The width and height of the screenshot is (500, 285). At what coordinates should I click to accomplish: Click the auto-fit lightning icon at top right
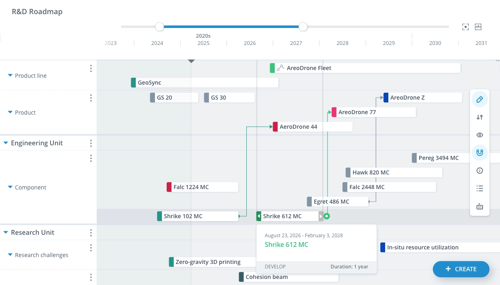pos(478,27)
